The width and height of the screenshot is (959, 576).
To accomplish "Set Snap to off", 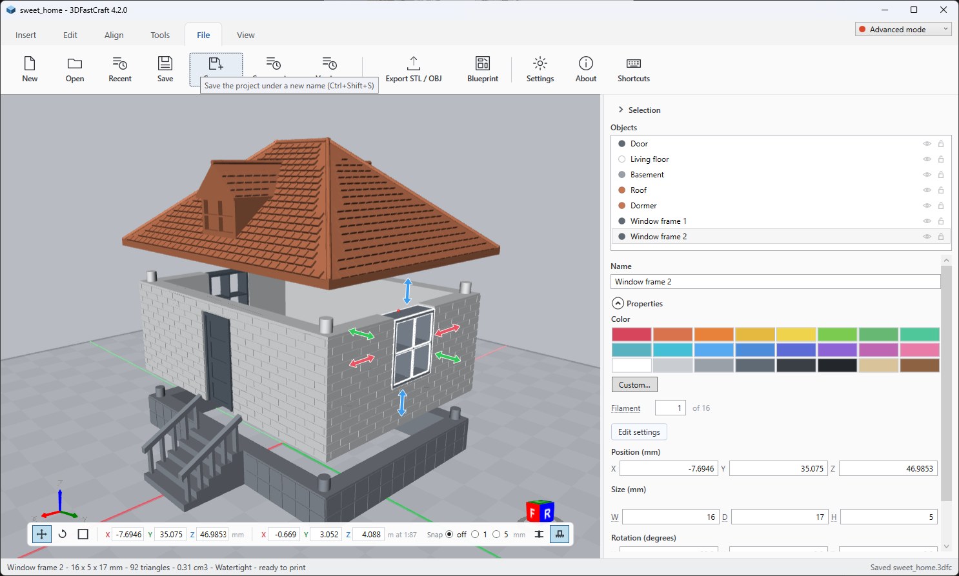I will 450,534.
